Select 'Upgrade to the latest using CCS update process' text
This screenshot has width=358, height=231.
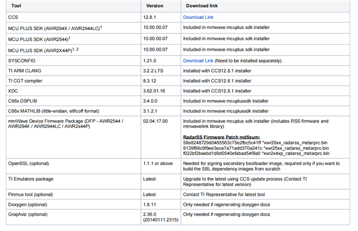pyautogui.click(x=233, y=179)
